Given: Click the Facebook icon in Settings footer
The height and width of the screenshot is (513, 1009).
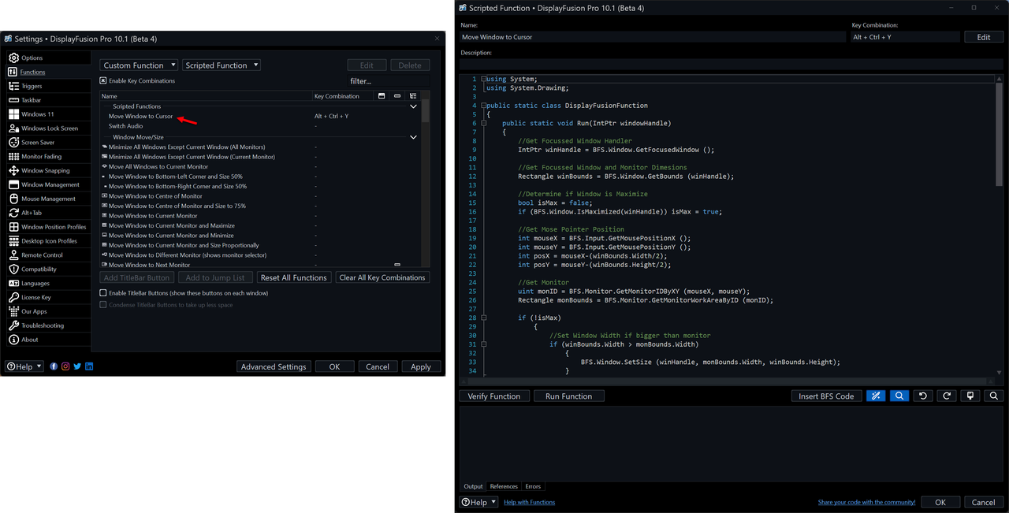Looking at the screenshot, I should point(54,366).
